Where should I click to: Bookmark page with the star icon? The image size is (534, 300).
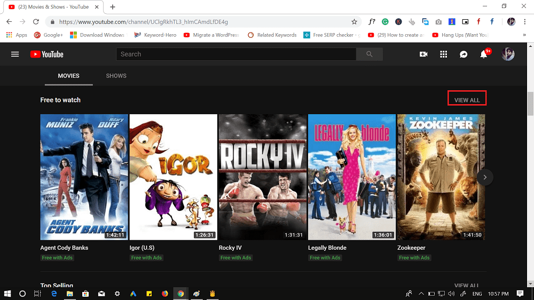[x=354, y=22]
